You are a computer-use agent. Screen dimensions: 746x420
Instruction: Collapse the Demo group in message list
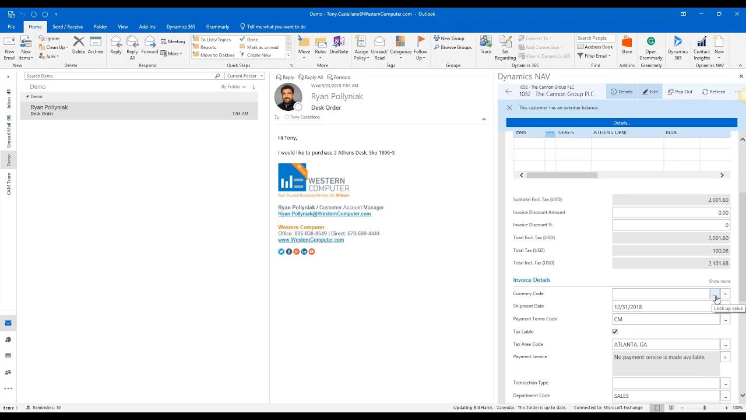pos(27,96)
